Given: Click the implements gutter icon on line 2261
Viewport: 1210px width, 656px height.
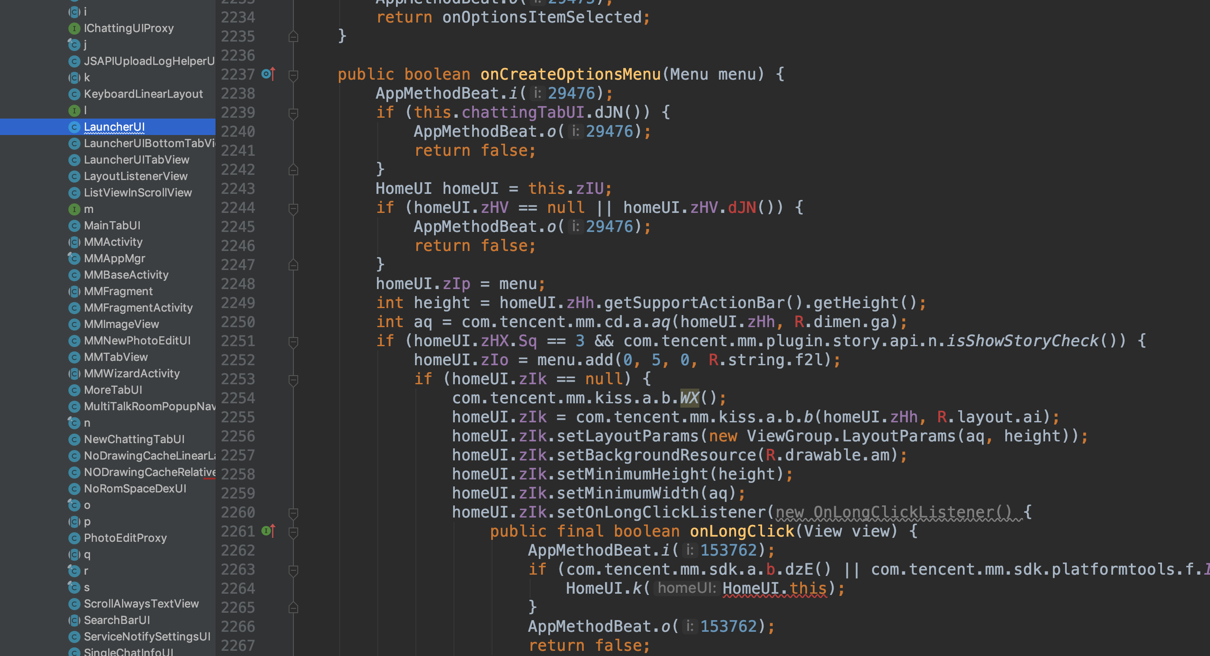Looking at the screenshot, I should [x=268, y=531].
